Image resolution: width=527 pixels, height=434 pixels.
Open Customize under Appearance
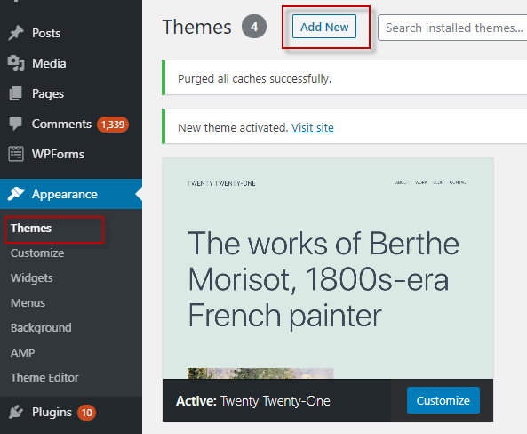click(x=37, y=253)
